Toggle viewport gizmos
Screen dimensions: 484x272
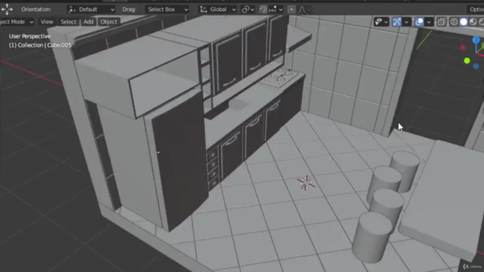click(x=396, y=22)
